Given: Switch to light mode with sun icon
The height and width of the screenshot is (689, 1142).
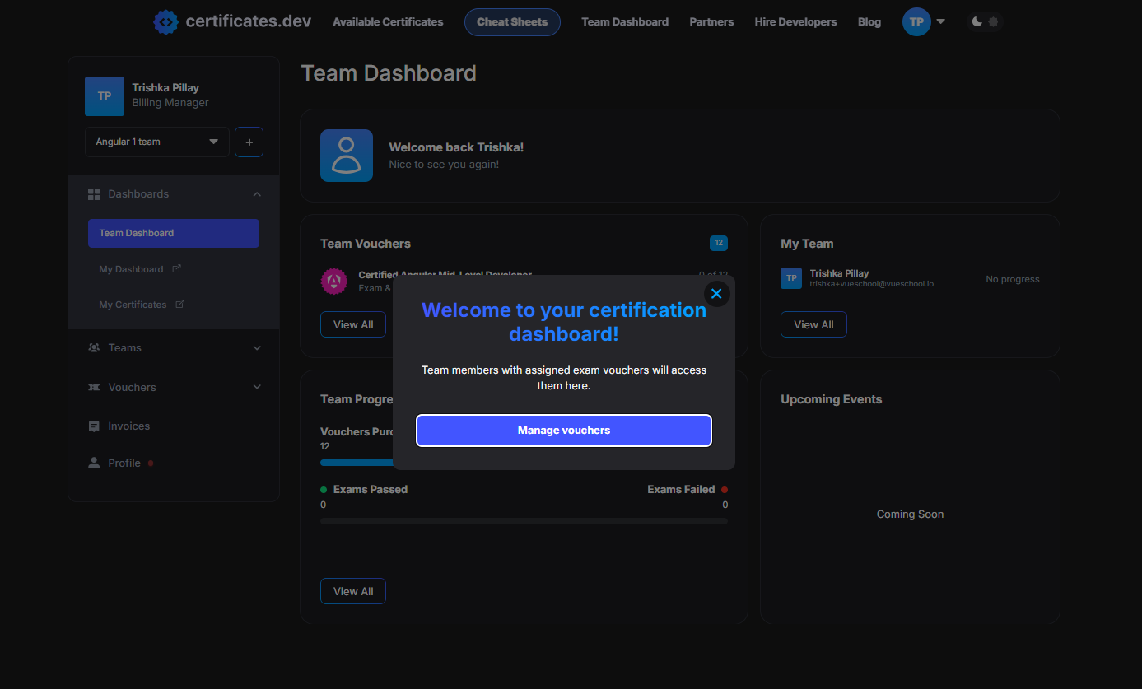Looking at the screenshot, I should 994,22.
